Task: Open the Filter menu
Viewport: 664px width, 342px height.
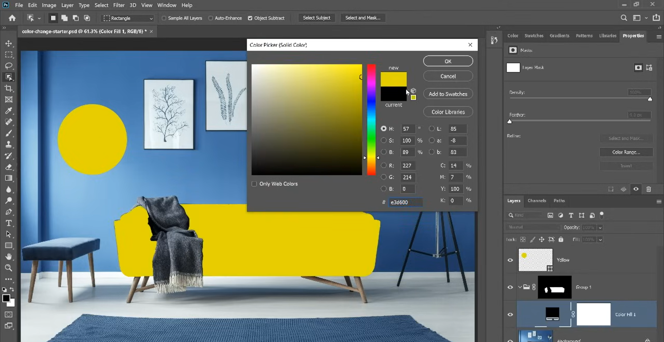Action: click(119, 5)
